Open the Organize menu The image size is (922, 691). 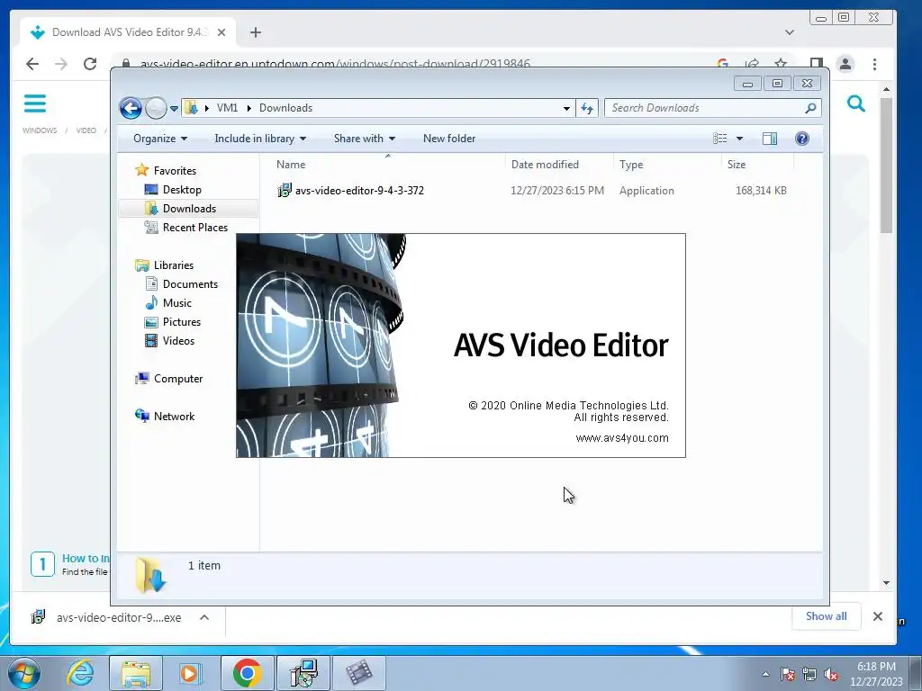point(160,139)
